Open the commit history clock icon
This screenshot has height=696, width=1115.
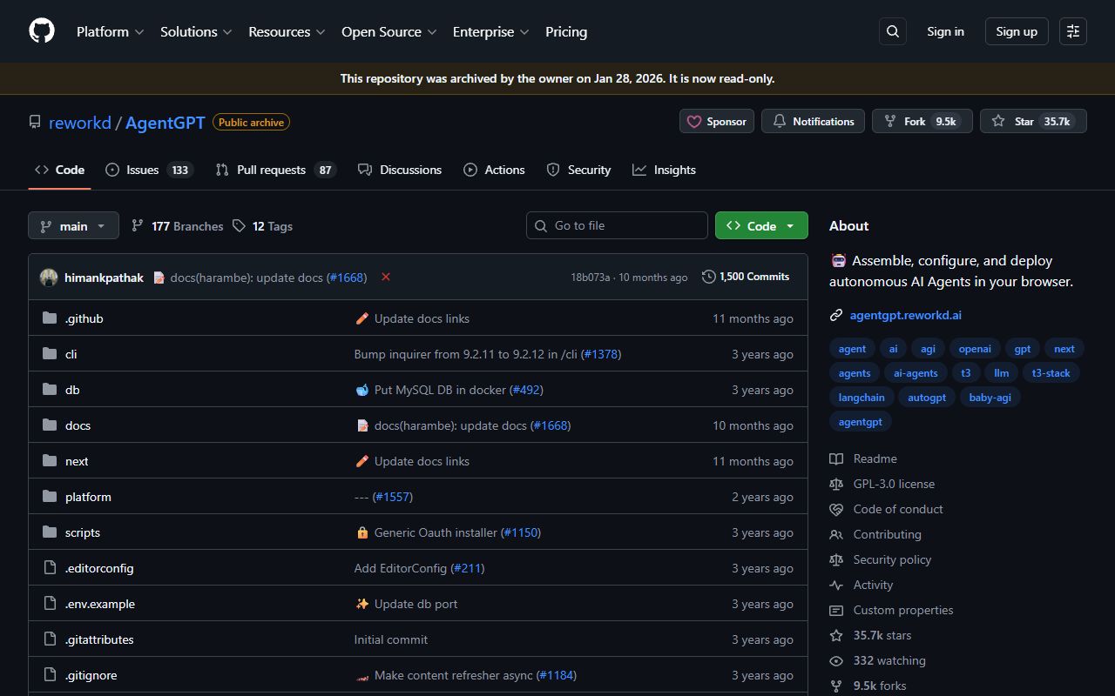pyautogui.click(x=707, y=277)
